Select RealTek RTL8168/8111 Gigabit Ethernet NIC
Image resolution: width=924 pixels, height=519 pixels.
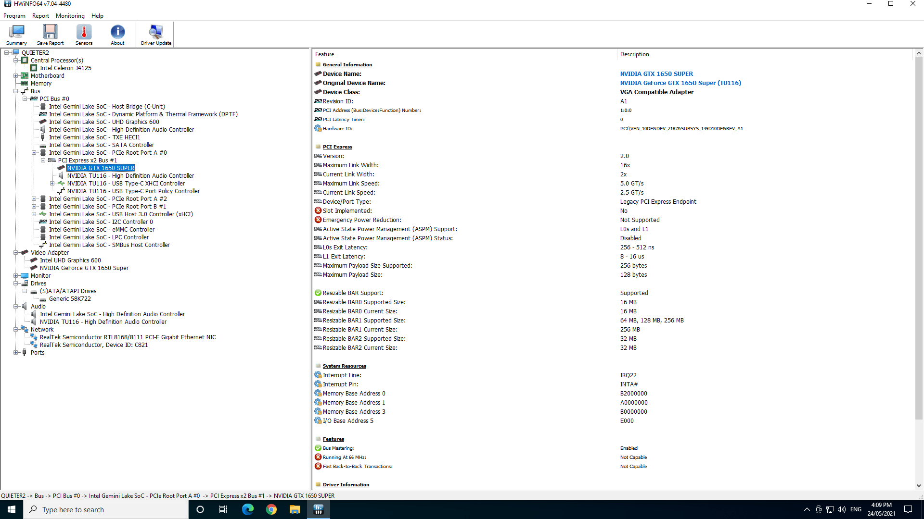(x=128, y=337)
